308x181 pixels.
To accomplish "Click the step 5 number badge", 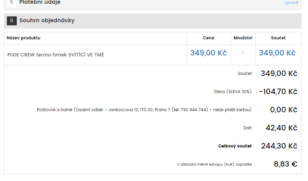I will point(12,3).
